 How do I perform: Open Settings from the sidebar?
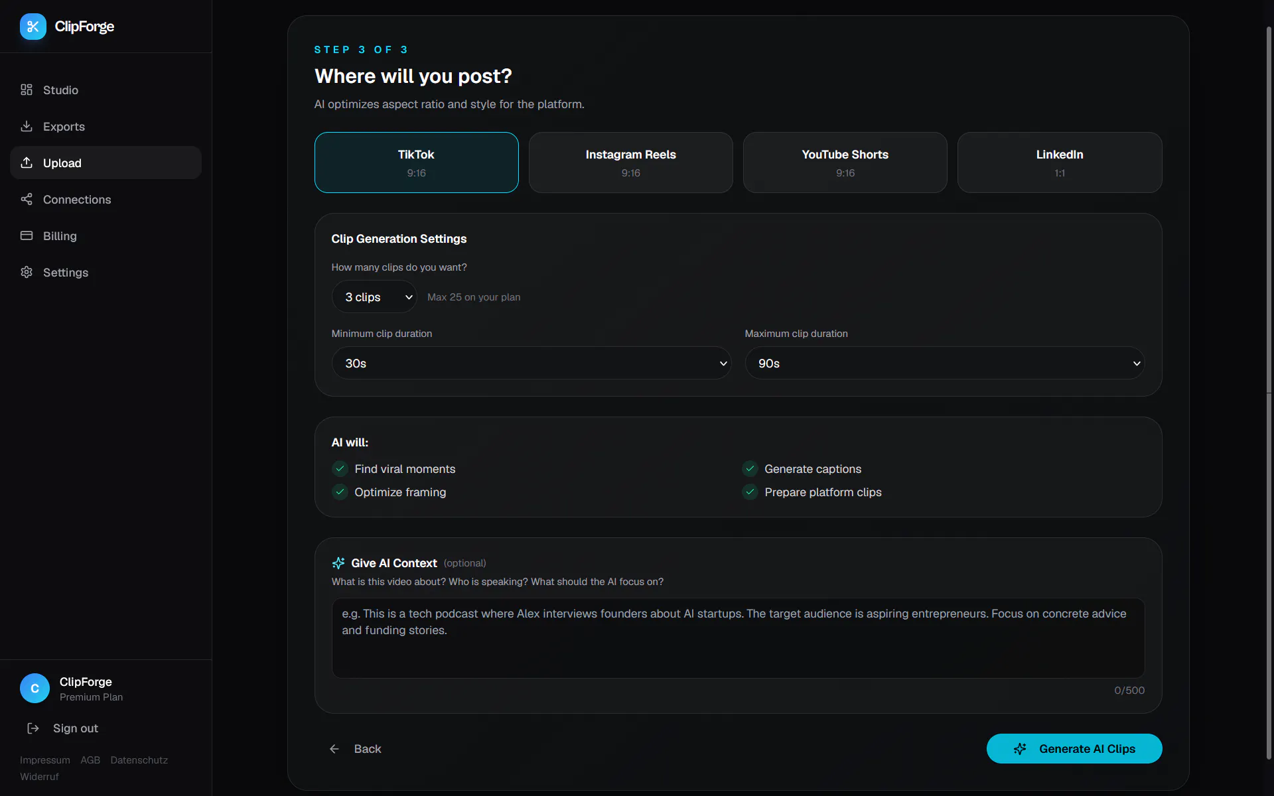[x=106, y=272]
